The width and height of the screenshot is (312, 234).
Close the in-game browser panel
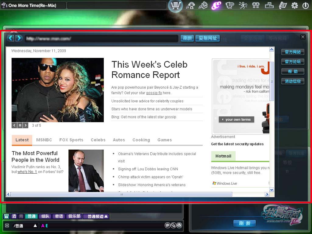(x=303, y=37)
